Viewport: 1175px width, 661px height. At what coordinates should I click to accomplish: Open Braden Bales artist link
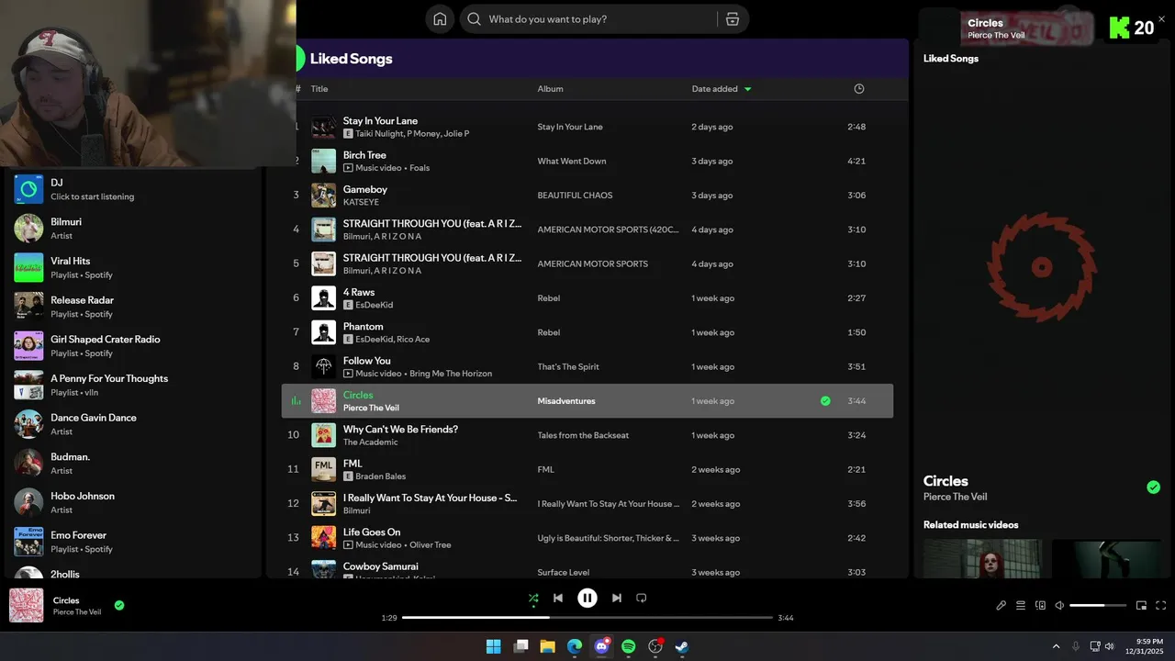pos(381,476)
